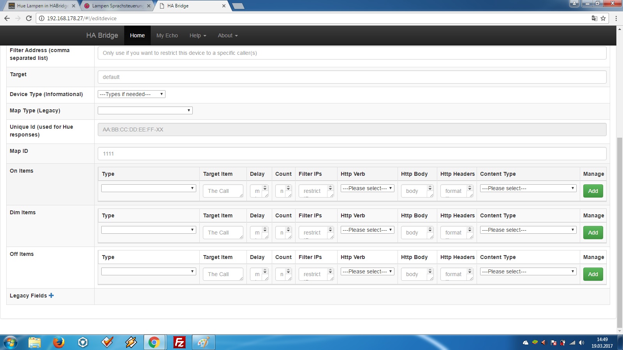Image resolution: width=623 pixels, height=350 pixels.
Task: Open the Dim Items Type dropdown
Action: point(148,230)
